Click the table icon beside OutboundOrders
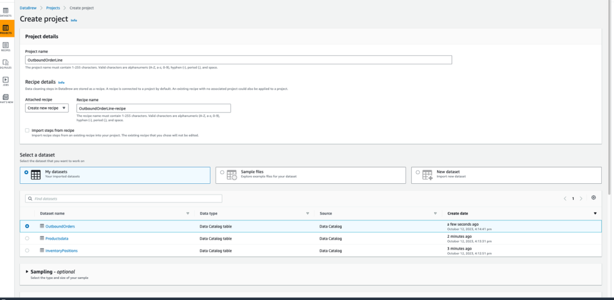 42,226
